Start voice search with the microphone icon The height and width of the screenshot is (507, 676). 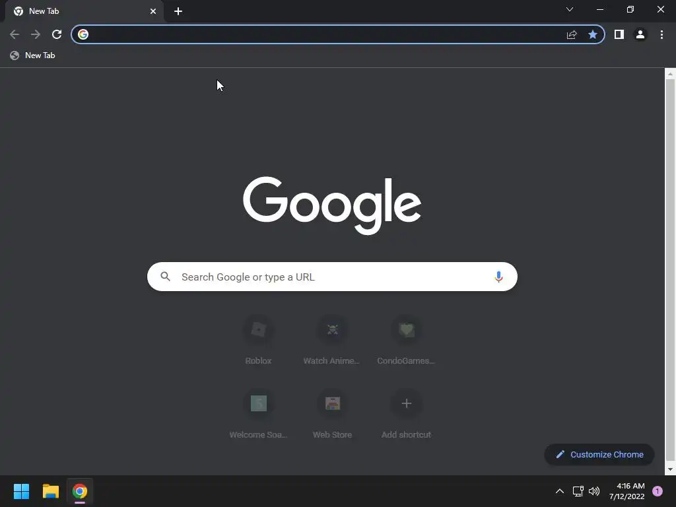point(498,277)
